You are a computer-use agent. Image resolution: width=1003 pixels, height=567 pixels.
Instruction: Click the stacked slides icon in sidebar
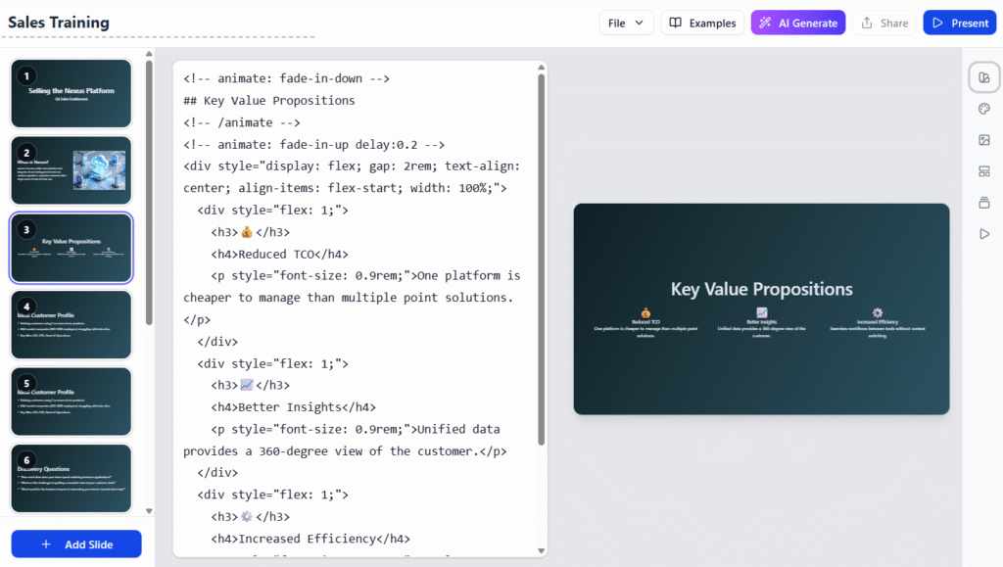[984, 203]
